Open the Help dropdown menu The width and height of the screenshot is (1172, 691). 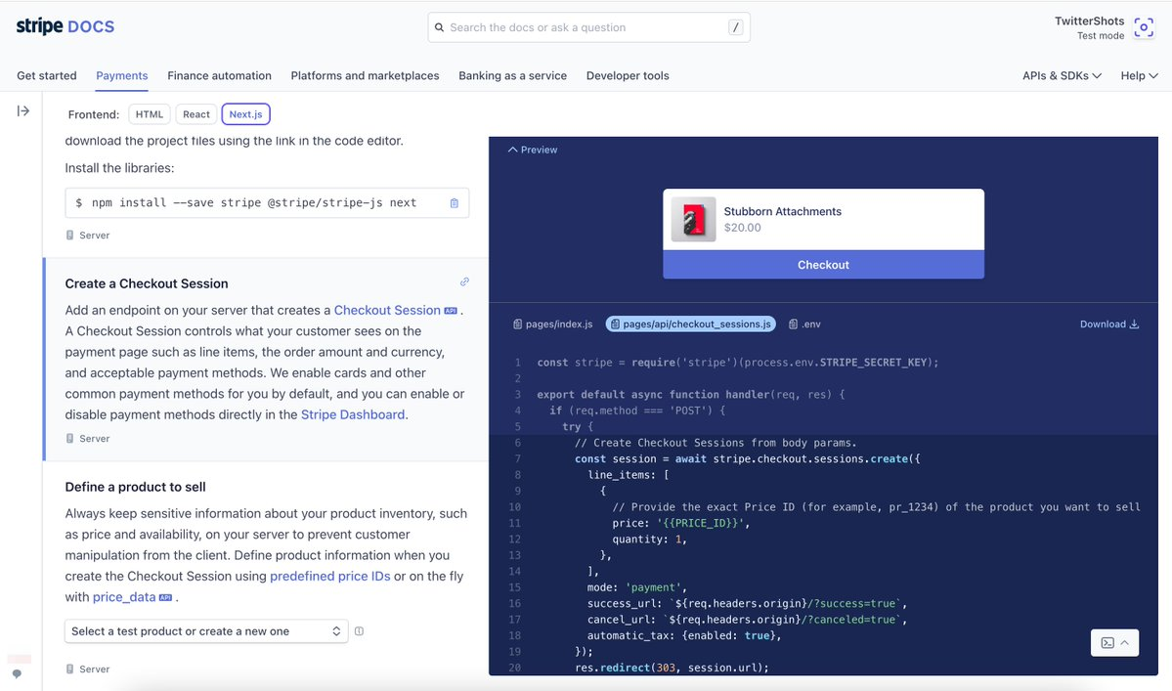point(1139,75)
